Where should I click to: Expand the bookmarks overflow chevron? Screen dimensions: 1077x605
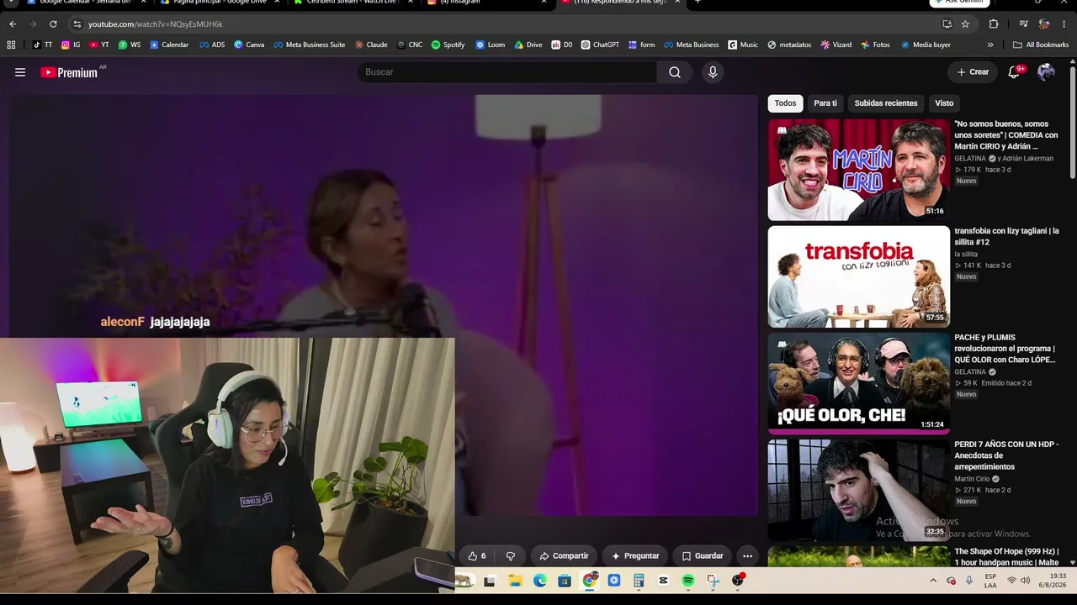[990, 45]
